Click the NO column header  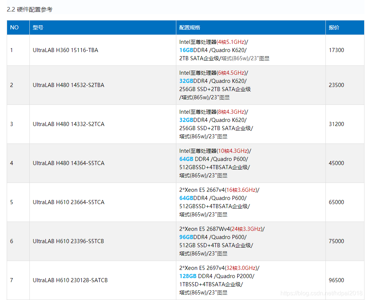(18, 28)
